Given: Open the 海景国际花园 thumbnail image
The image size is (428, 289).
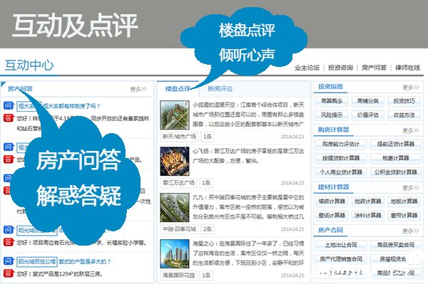Looking at the screenshot, I should pyautogui.click(x=175, y=253).
